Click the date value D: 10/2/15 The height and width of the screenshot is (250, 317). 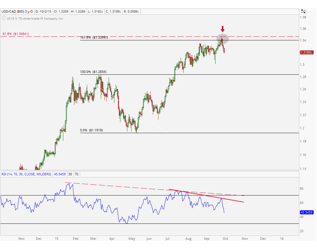tap(43, 11)
